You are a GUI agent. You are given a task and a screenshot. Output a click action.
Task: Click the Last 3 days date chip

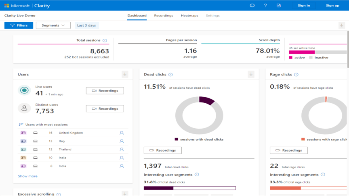click(x=86, y=25)
